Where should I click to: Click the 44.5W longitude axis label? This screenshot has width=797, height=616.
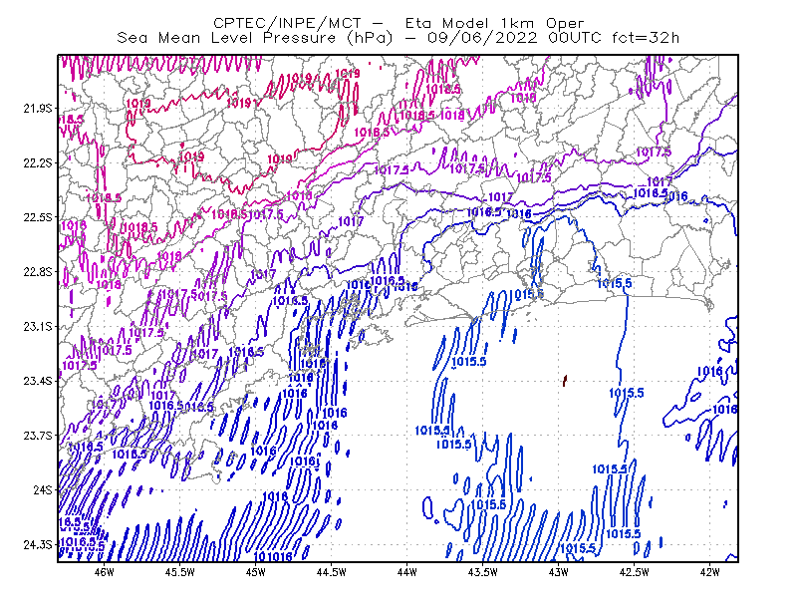tap(332, 572)
